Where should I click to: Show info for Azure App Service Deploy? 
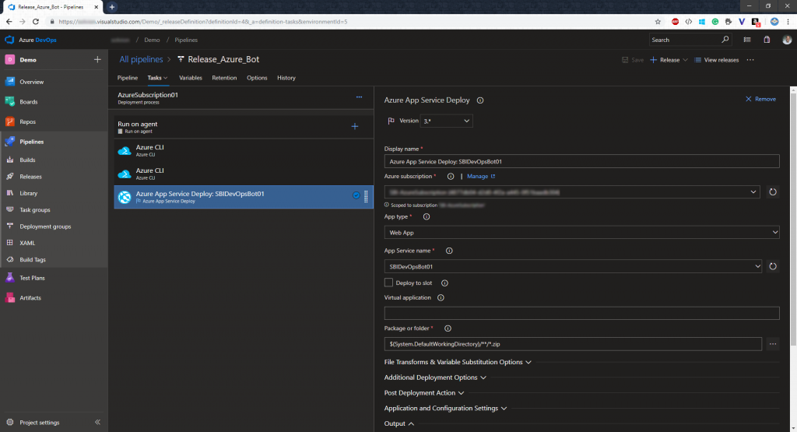point(479,100)
